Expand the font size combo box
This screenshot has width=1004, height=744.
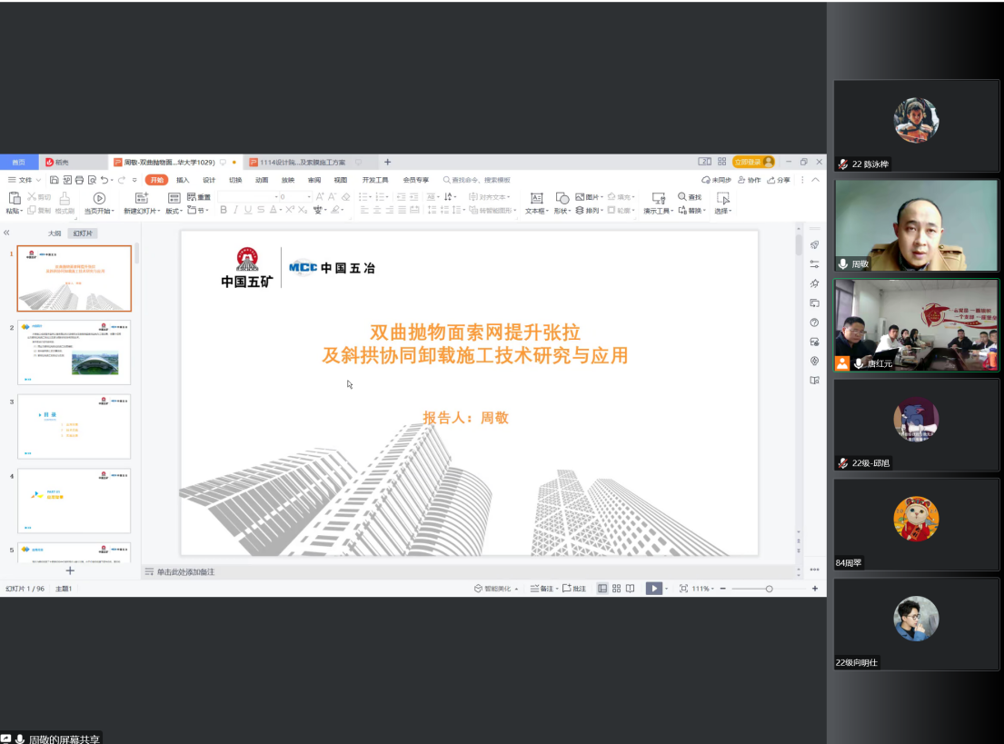click(x=309, y=197)
